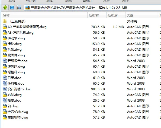Click the archive icon in the path bar

click(x=28, y=8)
